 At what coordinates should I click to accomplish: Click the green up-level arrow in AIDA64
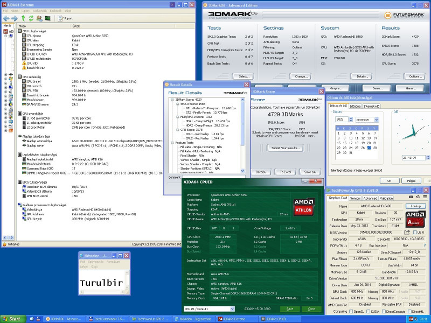pos(23,18)
